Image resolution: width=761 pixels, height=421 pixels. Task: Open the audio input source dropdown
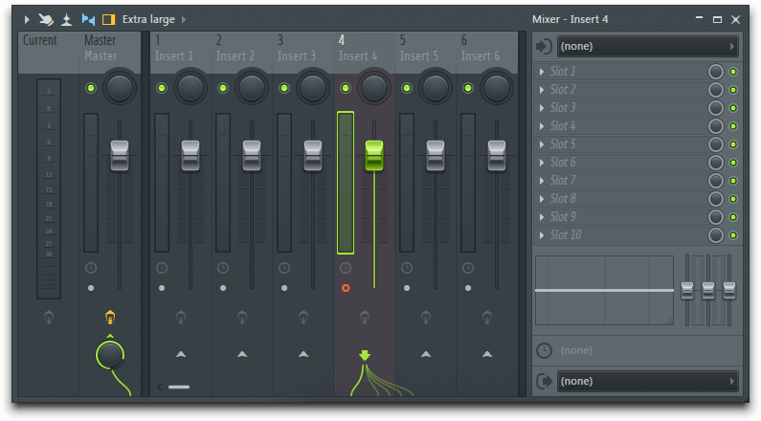[647, 46]
